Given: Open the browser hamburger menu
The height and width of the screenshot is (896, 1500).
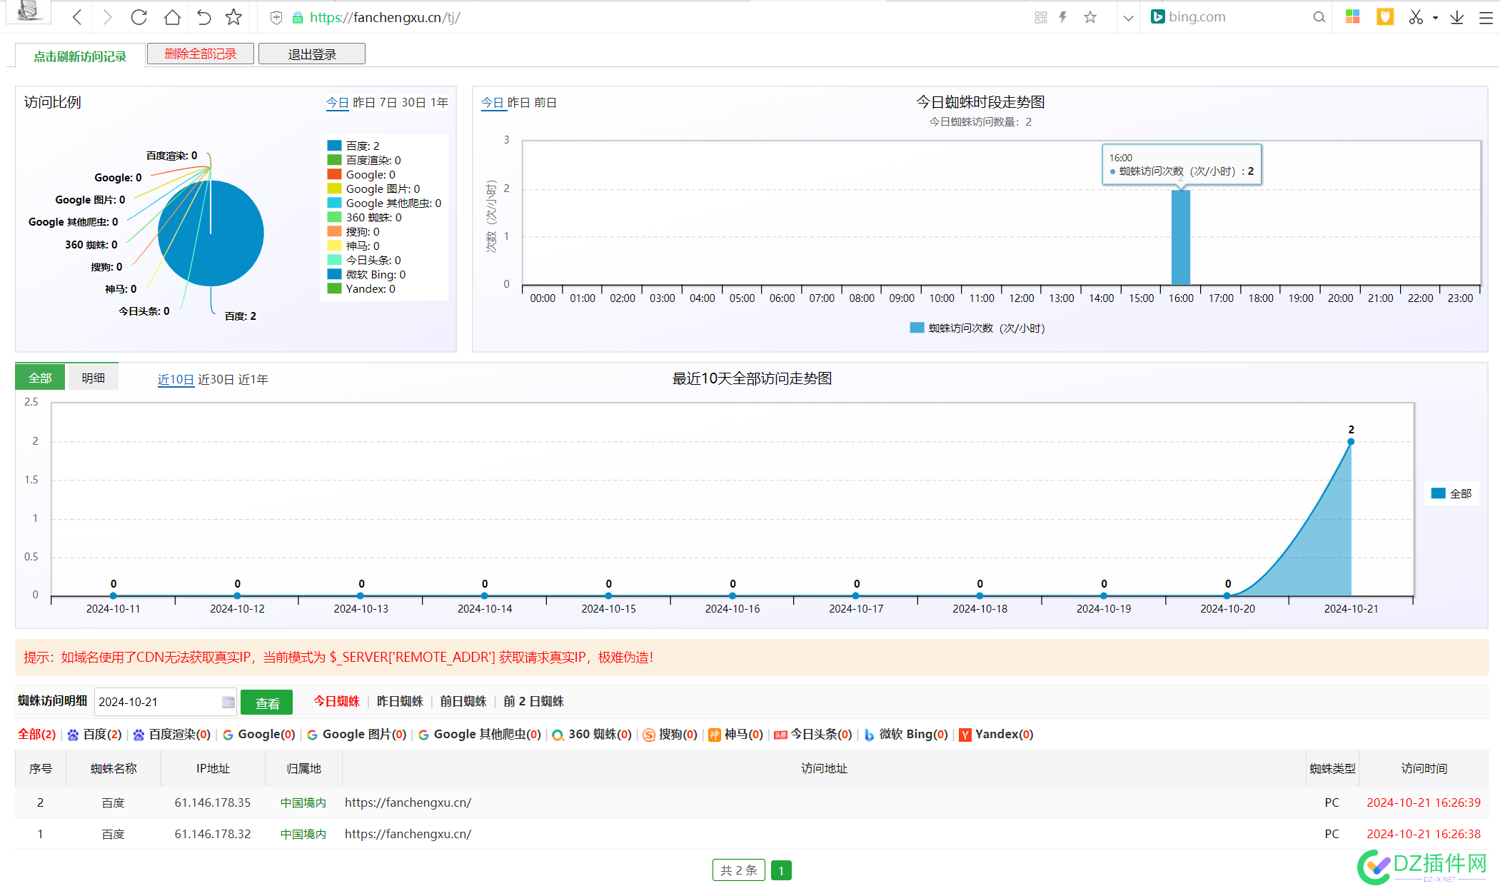Looking at the screenshot, I should click(1486, 18).
